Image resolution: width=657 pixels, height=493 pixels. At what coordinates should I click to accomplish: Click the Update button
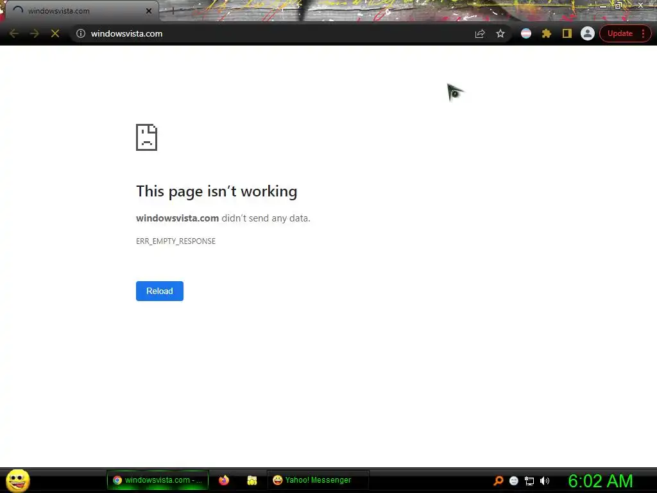pyautogui.click(x=620, y=33)
